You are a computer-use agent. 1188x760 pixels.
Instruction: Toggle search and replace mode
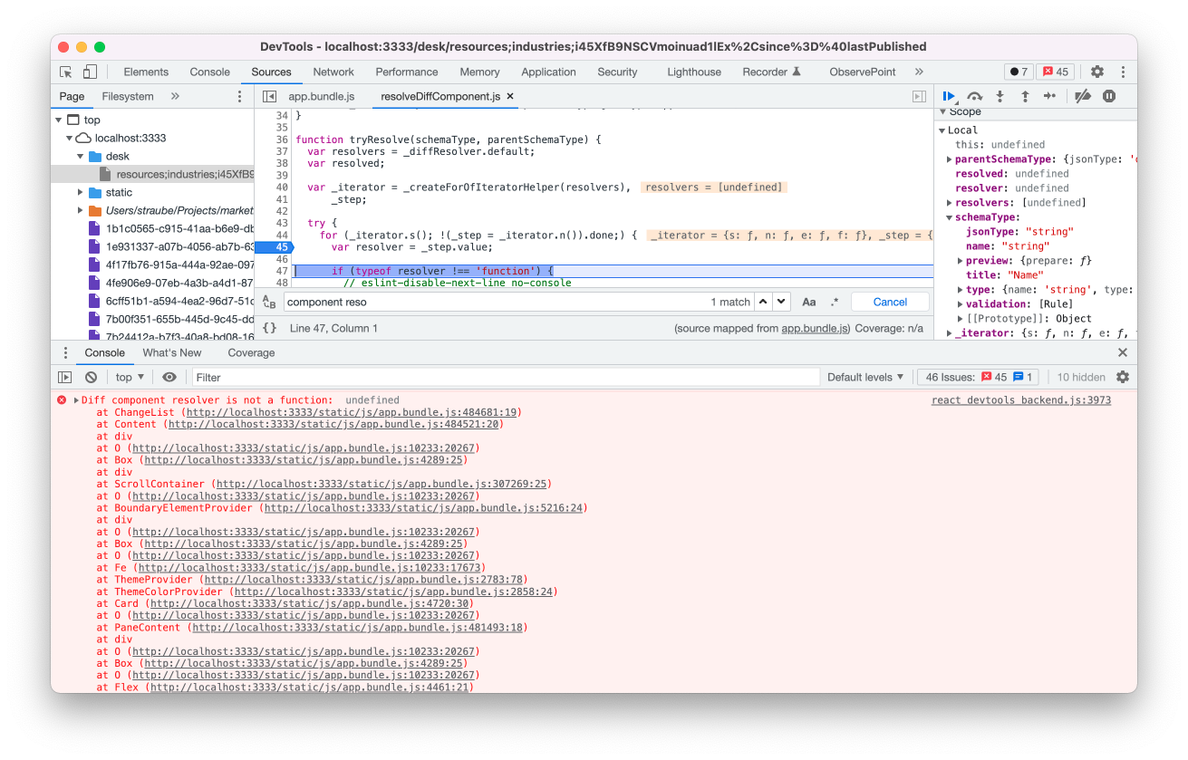tap(269, 302)
